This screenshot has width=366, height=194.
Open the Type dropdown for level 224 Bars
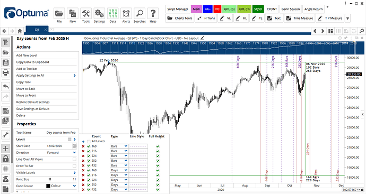point(119,156)
